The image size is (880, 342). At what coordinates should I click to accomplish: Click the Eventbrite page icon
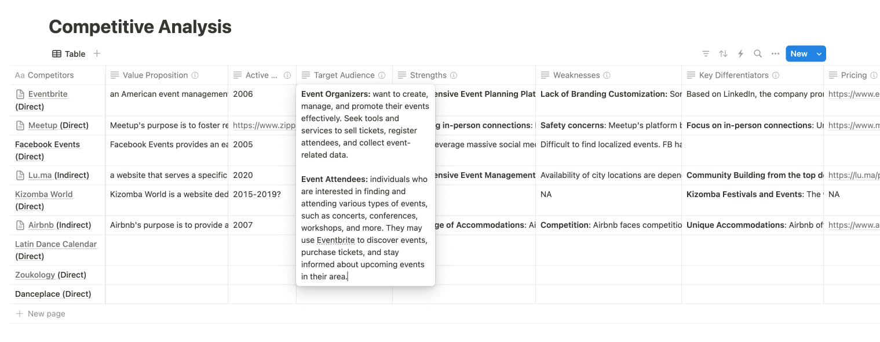tap(20, 94)
